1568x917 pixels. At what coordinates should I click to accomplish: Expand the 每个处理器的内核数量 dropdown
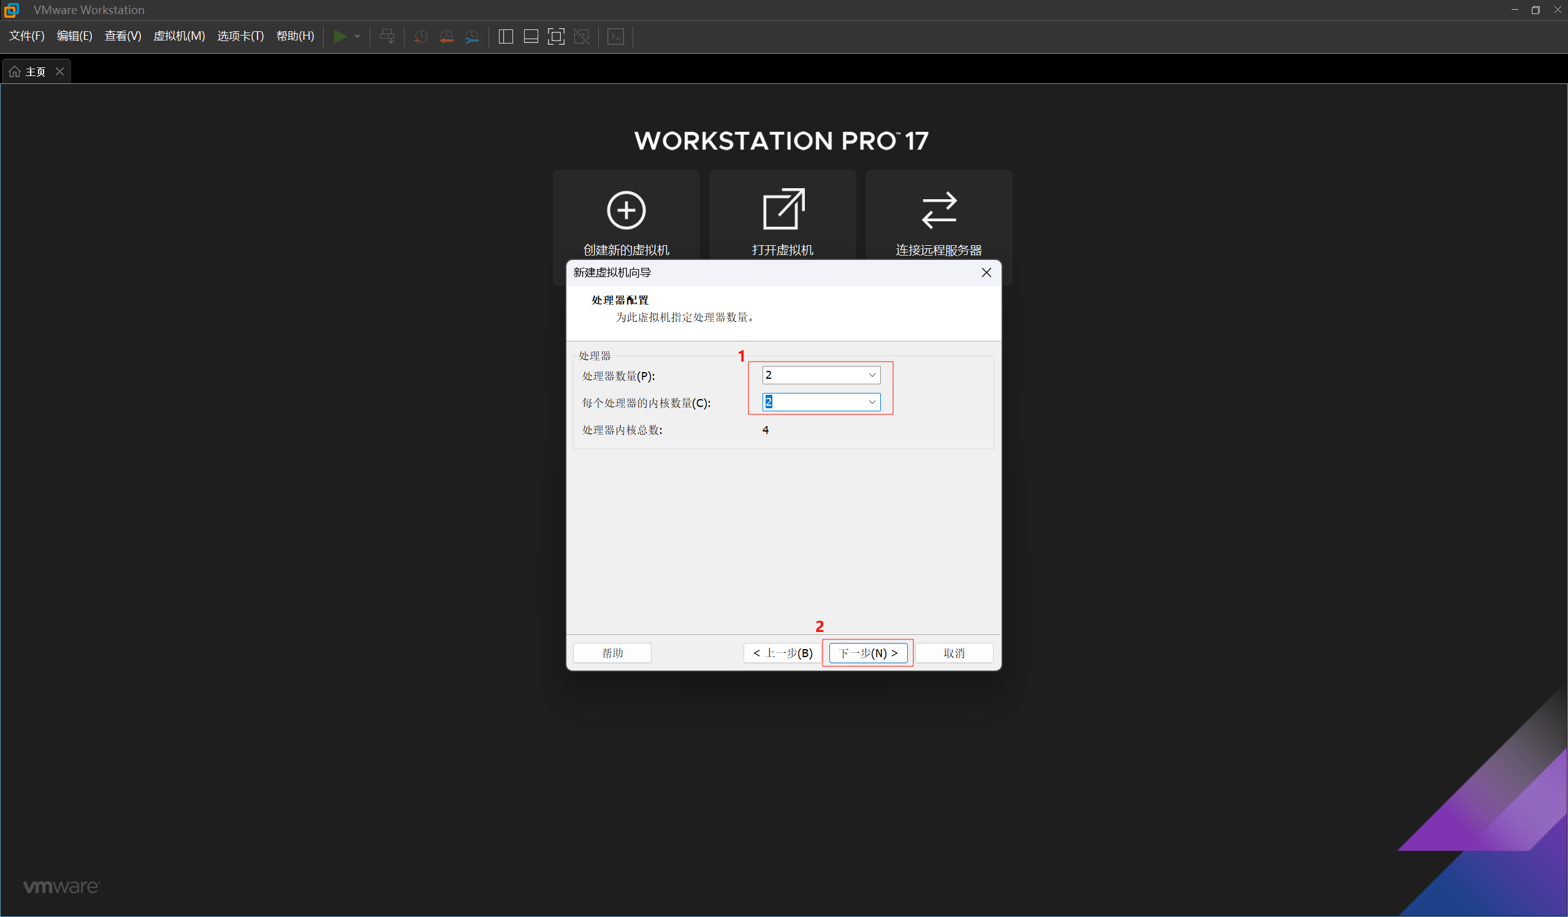[872, 403]
